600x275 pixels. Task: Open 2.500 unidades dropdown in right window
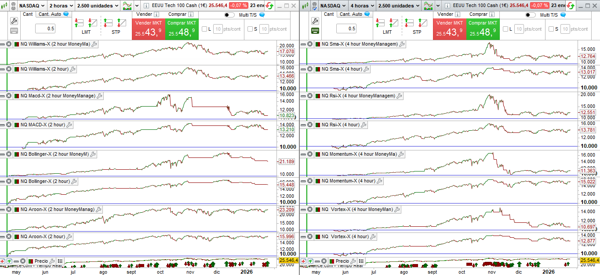[x=399, y=6]
